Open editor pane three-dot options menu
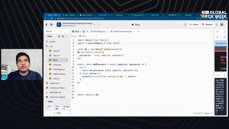The width and height of the screenshot is (229, 129). [x=211, y=32]
